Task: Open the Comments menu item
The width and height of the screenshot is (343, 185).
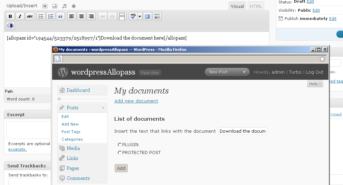Action: tap(82, 178)
